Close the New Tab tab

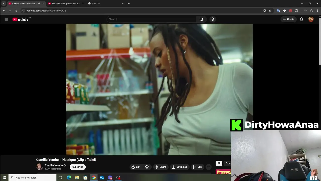click(x=123, y=4)
